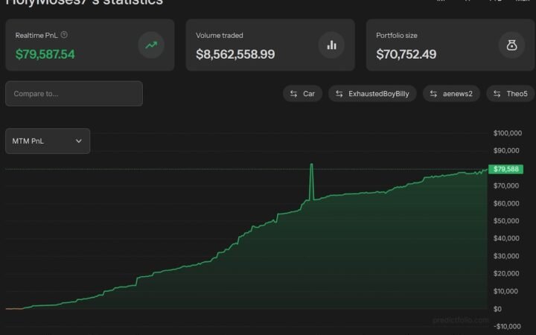Viewport: 536px width, 335px height.
Task: Compare with user Theo5
Action: (x=511, y=94)
